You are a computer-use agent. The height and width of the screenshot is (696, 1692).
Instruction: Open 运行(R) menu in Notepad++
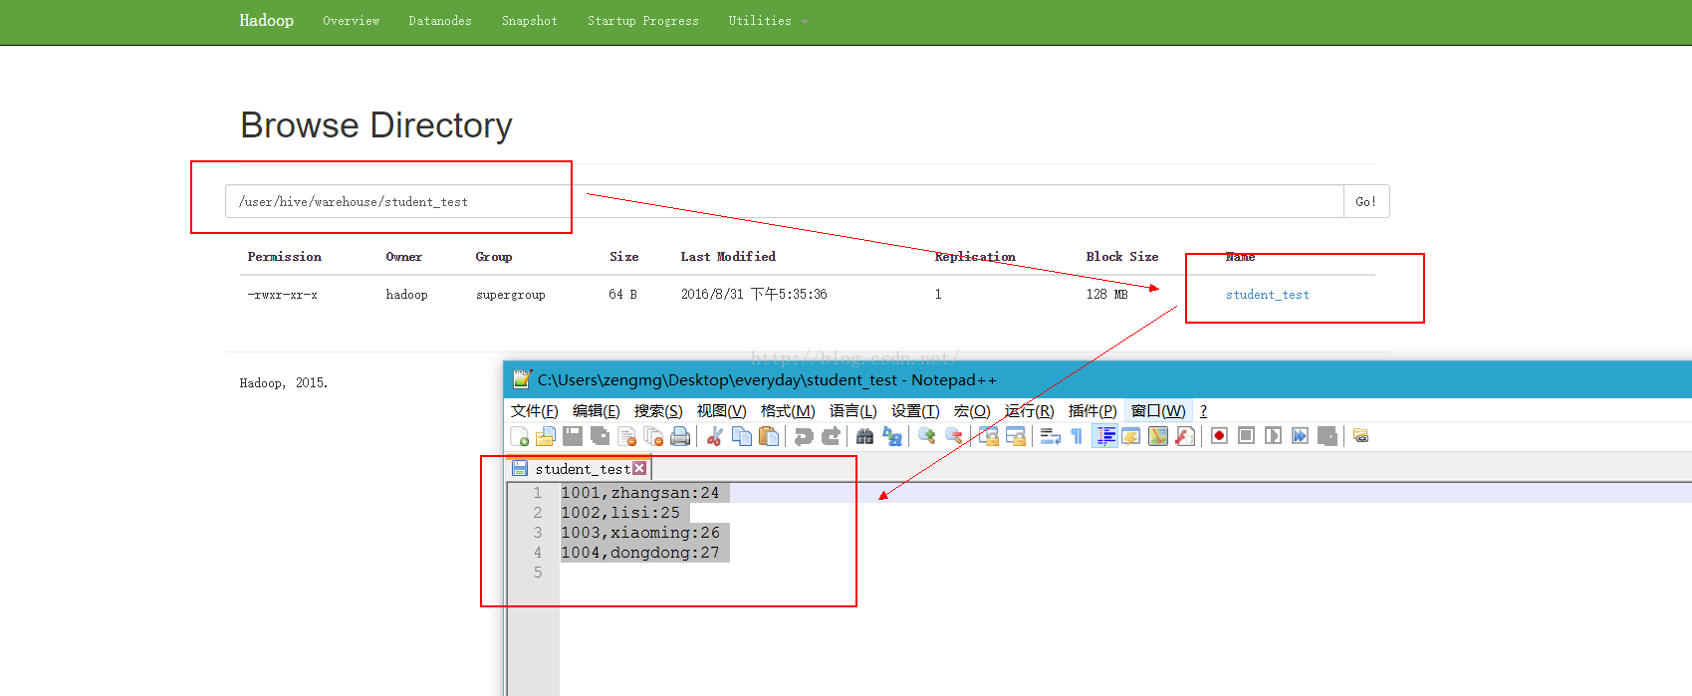[x=1030, y=411]
